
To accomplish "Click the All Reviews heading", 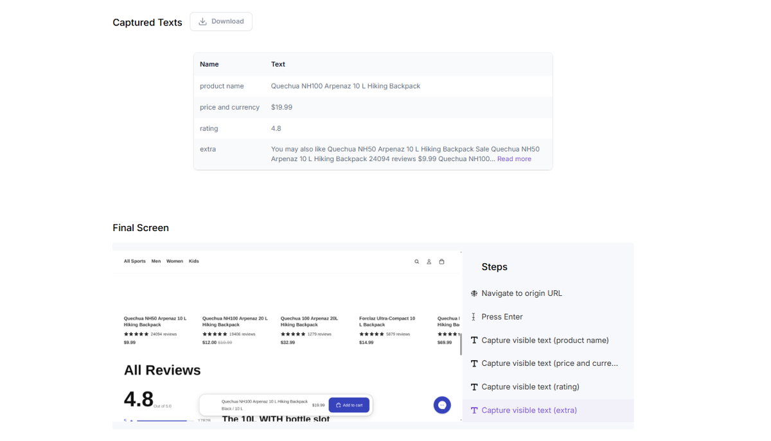I will click(163, 370).
